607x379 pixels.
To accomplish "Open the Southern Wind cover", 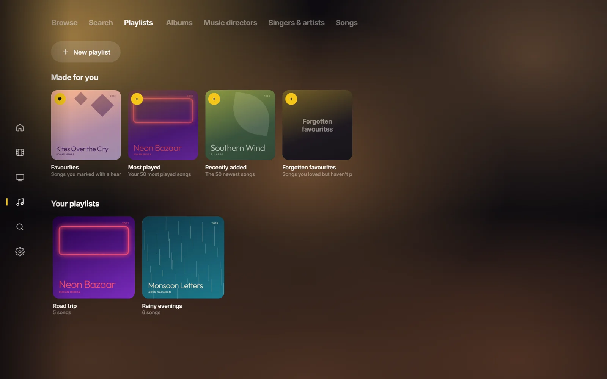I will [x=240, y=125].
